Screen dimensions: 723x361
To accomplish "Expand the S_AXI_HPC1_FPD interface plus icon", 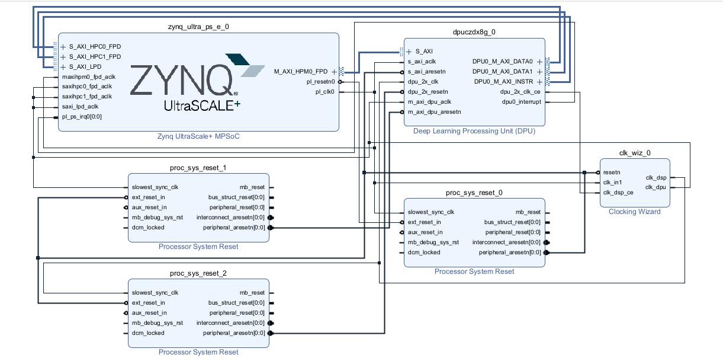I will [64, 57].
